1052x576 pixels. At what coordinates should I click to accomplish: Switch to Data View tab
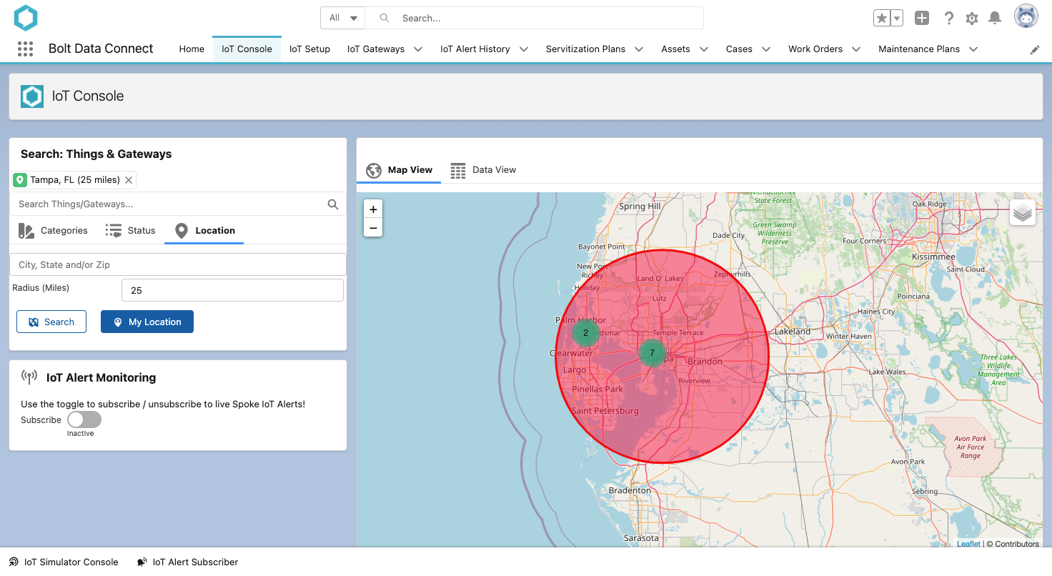(483, 170)
